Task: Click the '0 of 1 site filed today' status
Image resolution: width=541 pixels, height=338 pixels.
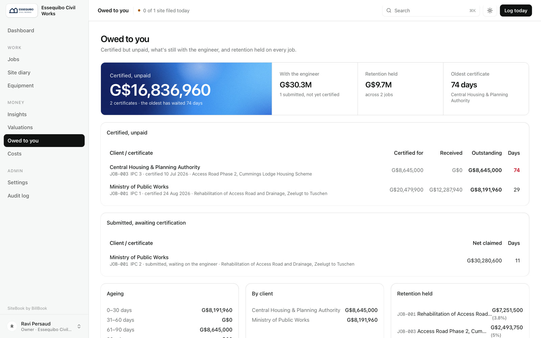Action: (x=164, y=10)
